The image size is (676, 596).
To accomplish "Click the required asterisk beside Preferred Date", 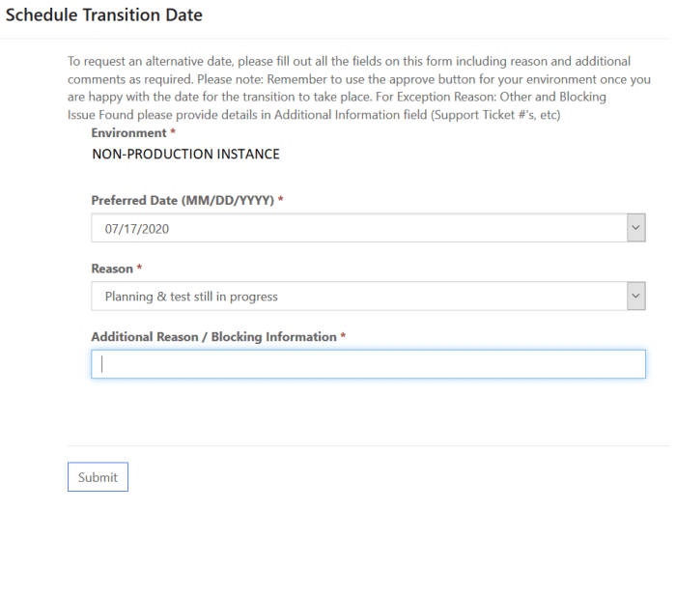I will [x=280, y=200].
